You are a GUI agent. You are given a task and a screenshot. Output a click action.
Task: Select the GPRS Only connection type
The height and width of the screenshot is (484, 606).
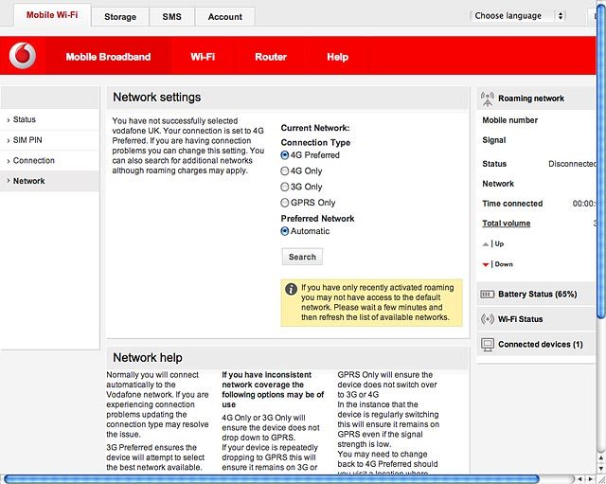[285, 203]
